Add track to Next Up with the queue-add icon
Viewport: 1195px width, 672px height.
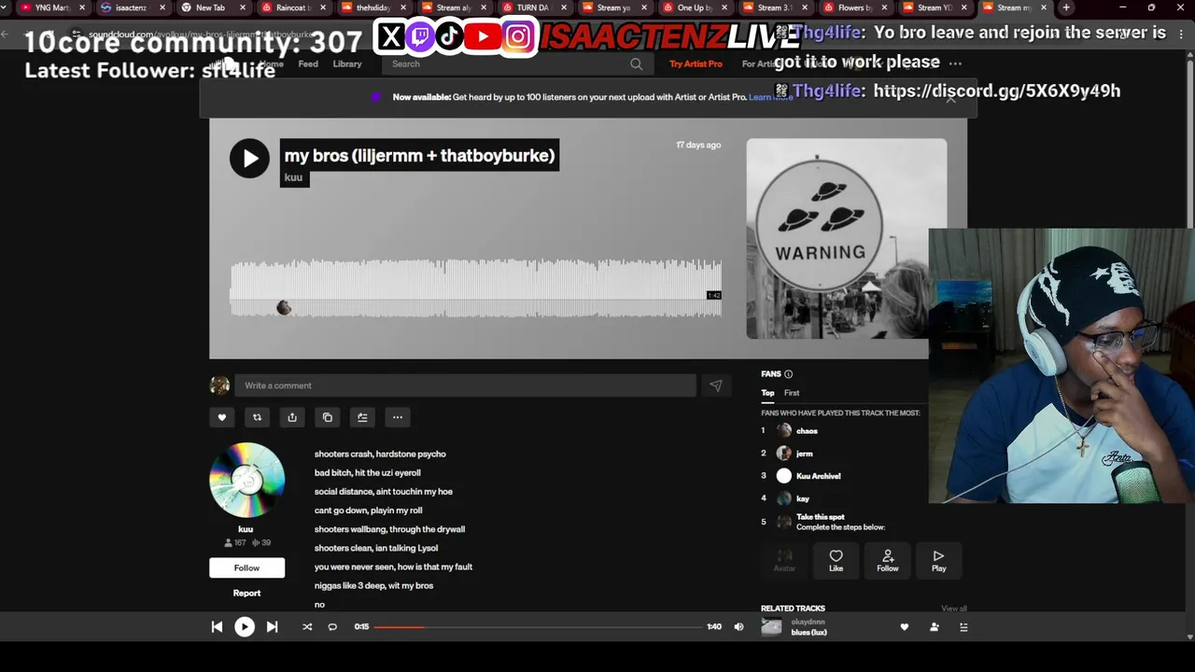362,417
